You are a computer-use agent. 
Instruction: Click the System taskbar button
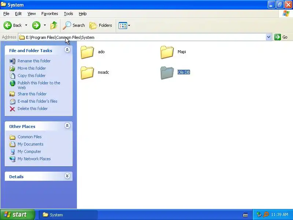point(68,215)
